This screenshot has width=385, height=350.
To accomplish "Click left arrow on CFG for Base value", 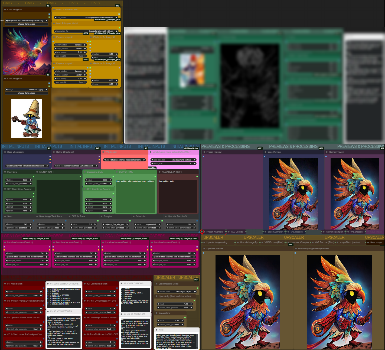I will [71, 224].
